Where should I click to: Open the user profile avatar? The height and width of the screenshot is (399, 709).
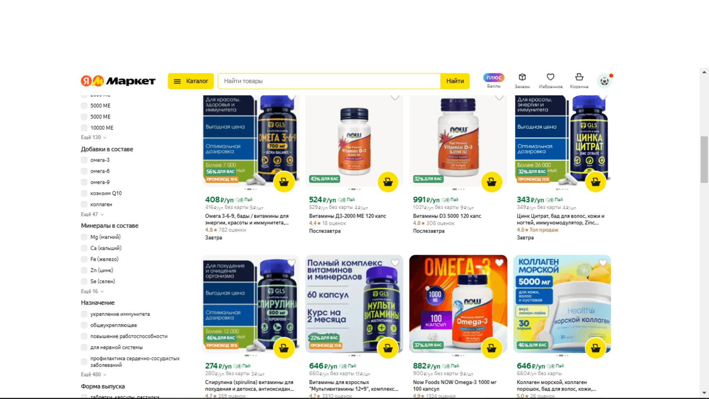click(x=604, y=81)
